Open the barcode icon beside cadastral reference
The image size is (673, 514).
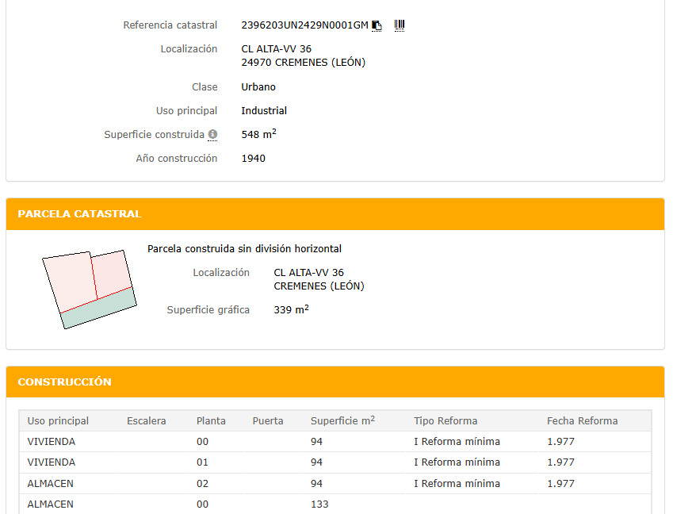tap(400, 25)
